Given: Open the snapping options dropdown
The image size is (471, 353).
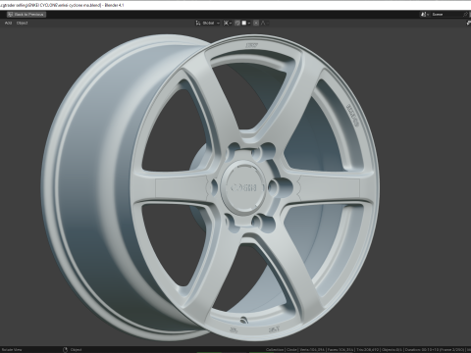Looking at the screenshot, I should pos(246,23).
